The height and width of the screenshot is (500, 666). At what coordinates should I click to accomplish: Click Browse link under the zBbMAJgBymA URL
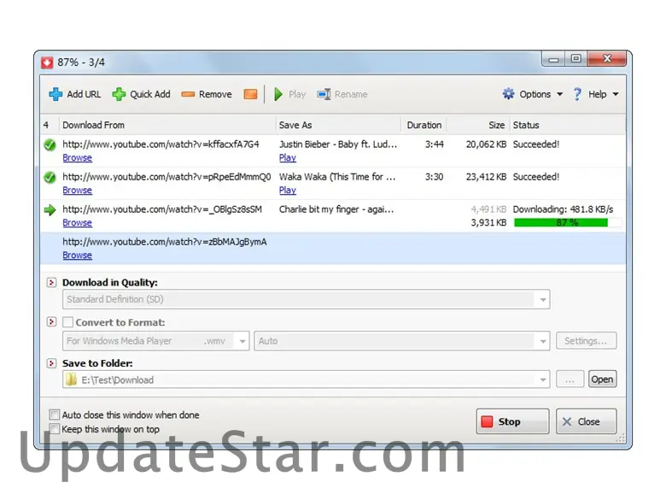coord(78,255)
